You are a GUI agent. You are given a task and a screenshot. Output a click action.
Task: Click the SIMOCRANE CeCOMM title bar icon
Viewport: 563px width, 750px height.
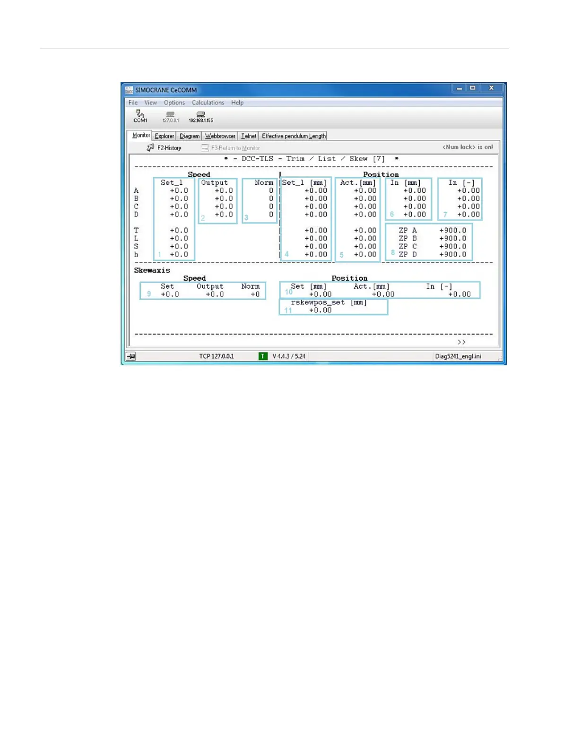click(x=129, y=90)
